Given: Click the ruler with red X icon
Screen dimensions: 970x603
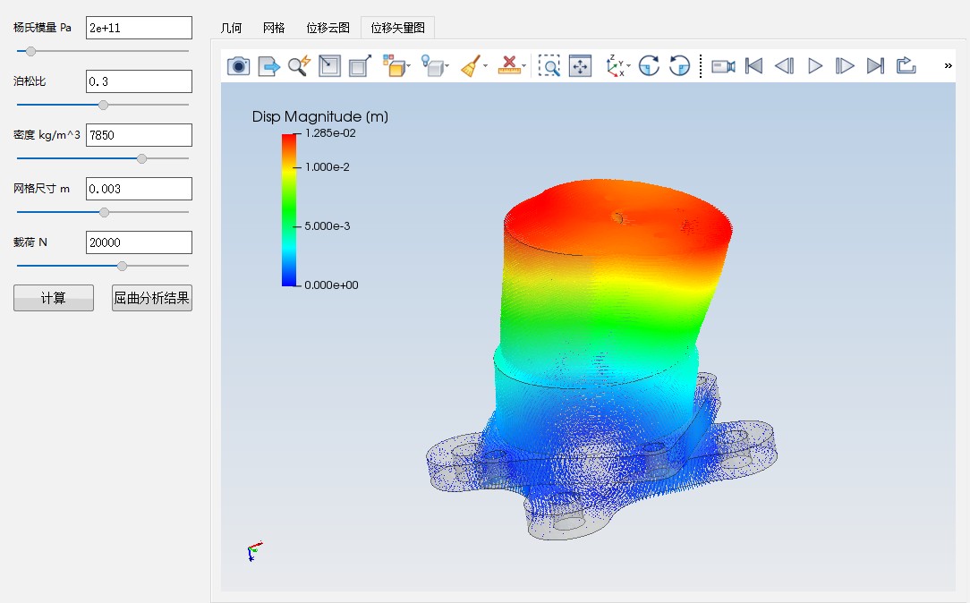Looking at the screenshot, I should (509, 66).
